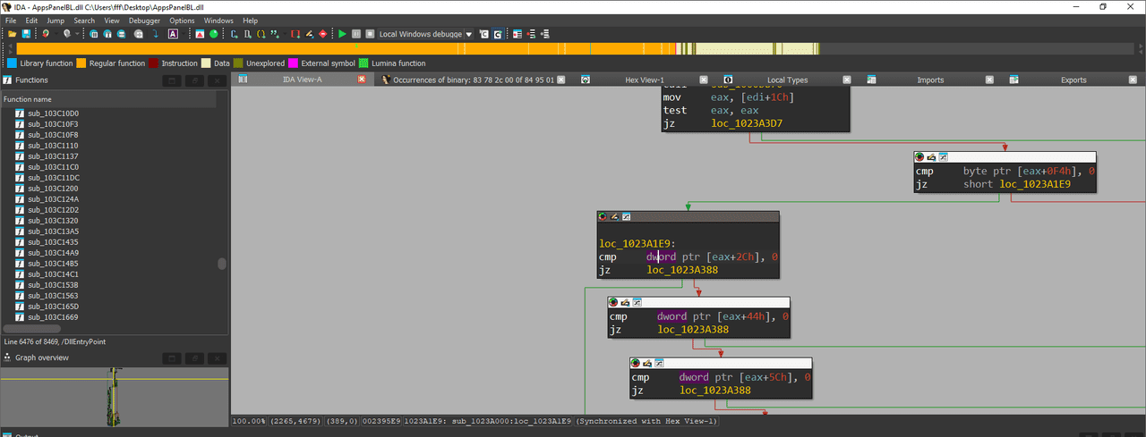Click the open file folder icon
The width and height of the screenshot is (1146, 437).
click(x=13, y=34)
